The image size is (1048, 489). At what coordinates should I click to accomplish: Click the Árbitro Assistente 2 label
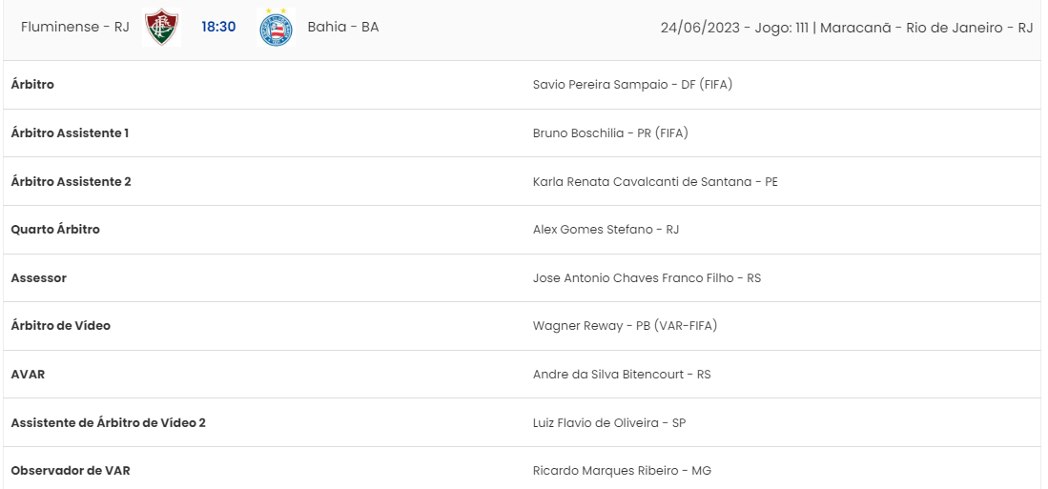point(71,181)
